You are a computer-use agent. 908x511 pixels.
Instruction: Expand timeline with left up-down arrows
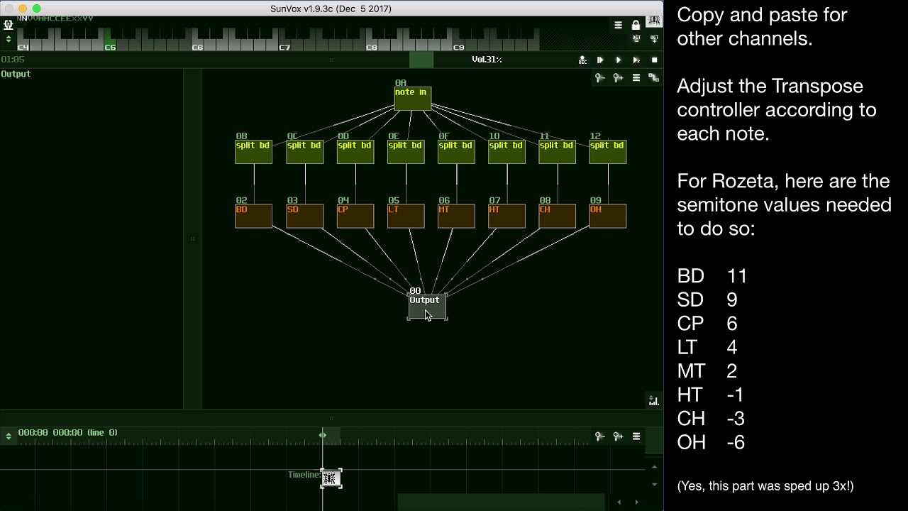[x=9, y=436]
